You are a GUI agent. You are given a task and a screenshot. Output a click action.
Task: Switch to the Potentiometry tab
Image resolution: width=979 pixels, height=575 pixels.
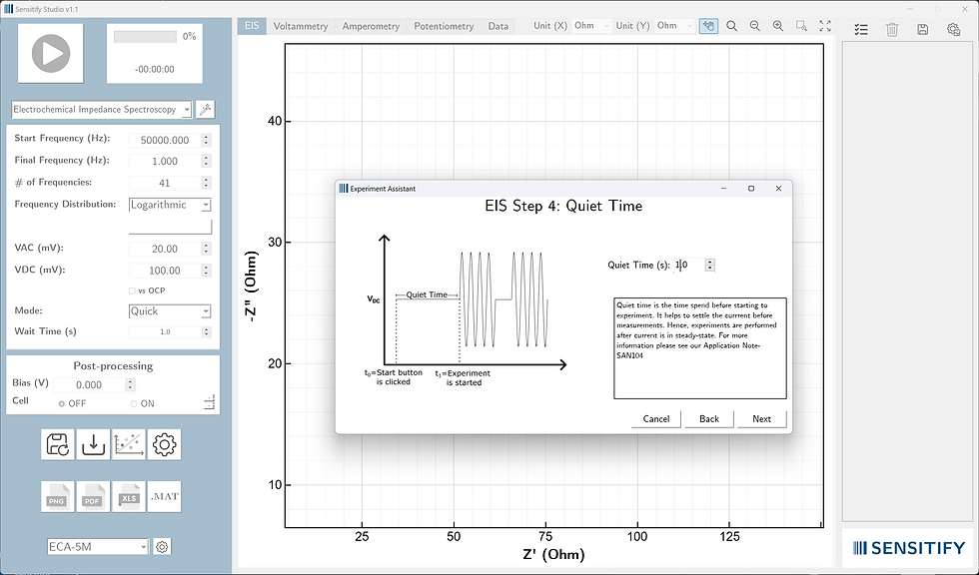(x=444, y=26)
